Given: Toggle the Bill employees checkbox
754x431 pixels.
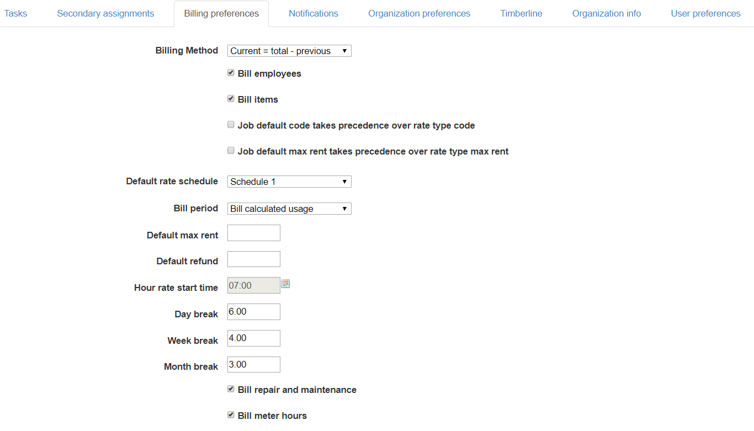Looking at the screenshot, I should click(231, 73).
